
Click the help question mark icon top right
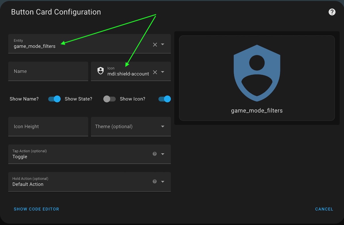click(x=332, y=12)
